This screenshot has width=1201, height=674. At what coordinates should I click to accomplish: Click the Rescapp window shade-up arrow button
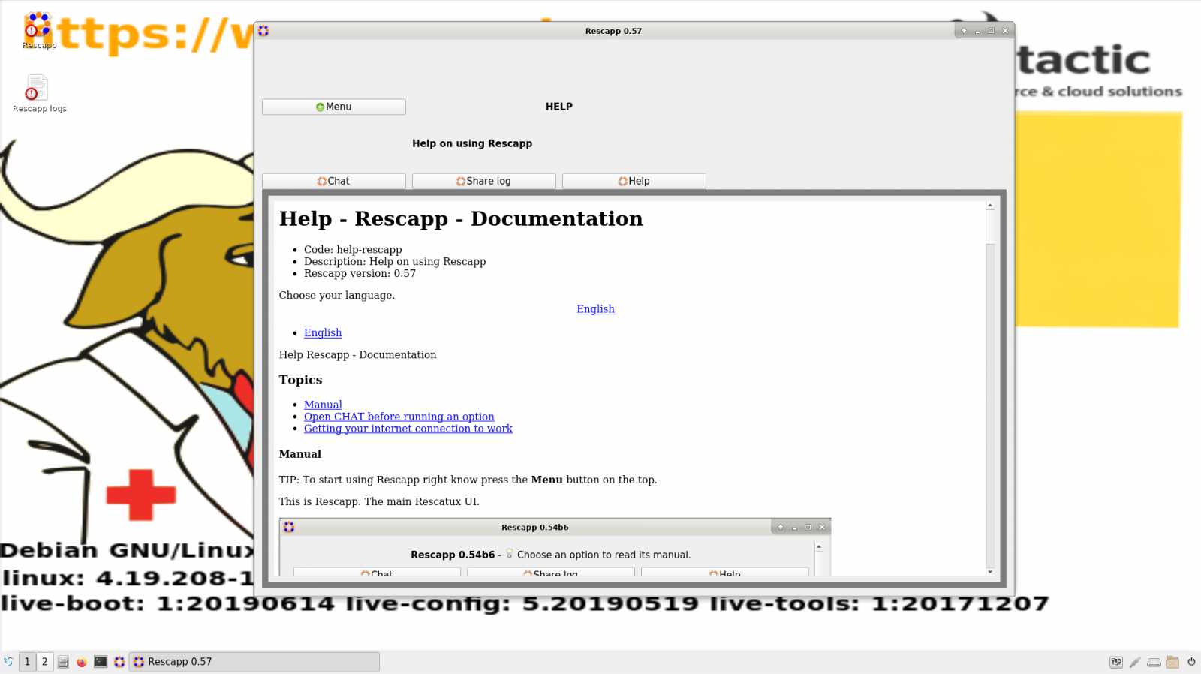964,31
